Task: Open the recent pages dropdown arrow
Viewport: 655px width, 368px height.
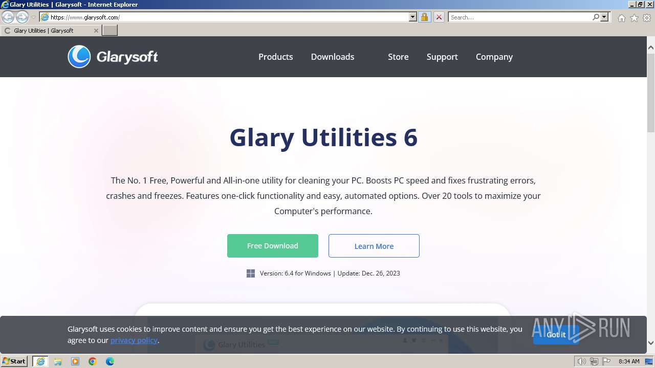Action: tap(34, 17)
